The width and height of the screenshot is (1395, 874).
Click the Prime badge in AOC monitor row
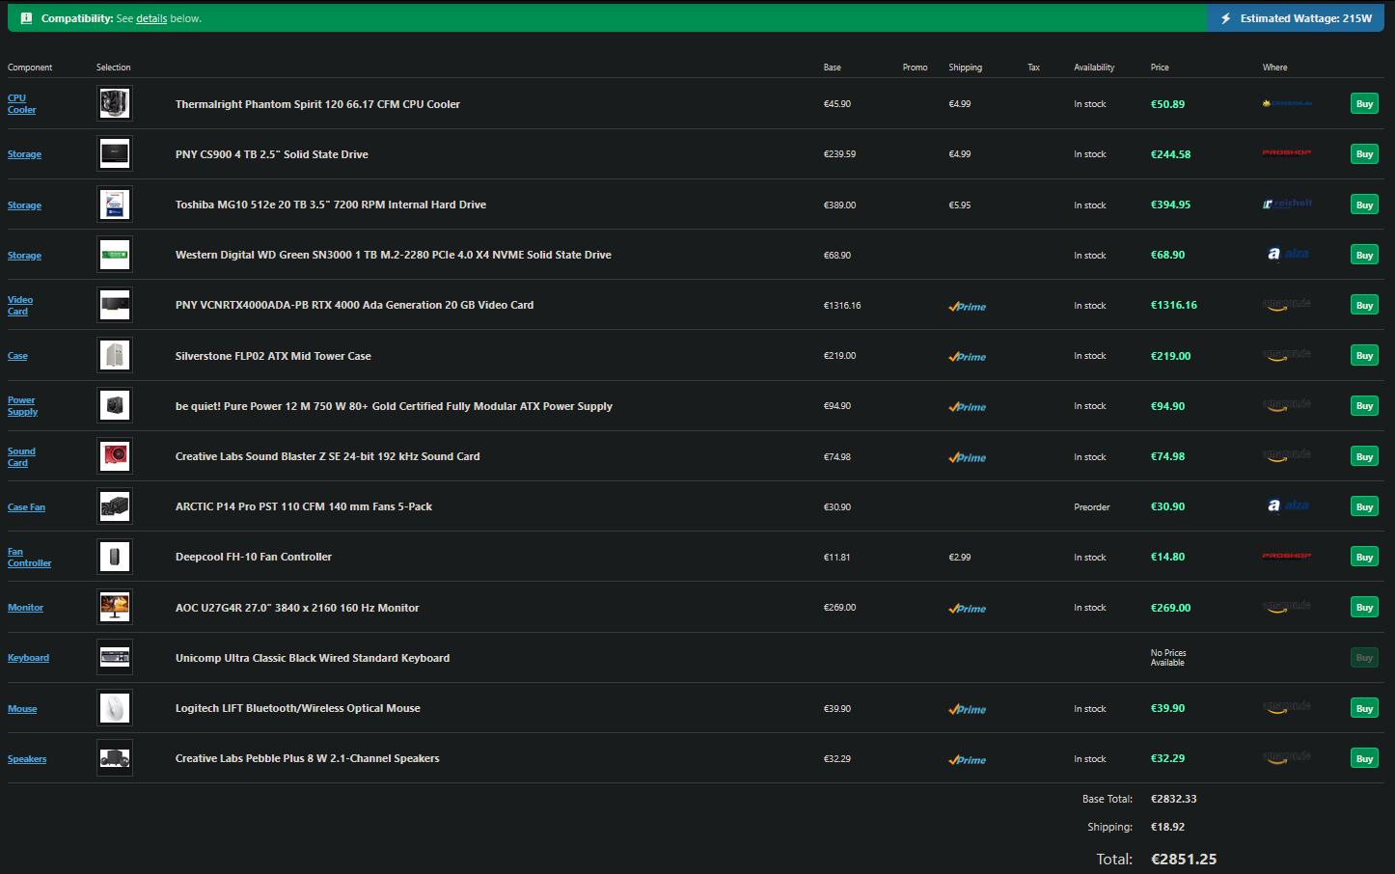click(x=968, y=608)
